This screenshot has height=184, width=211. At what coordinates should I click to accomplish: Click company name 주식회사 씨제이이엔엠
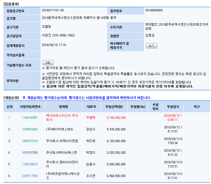click(62, 141)
